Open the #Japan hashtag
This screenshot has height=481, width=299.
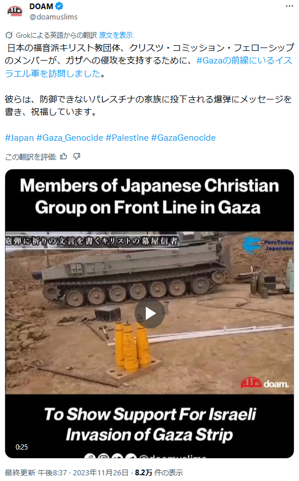[x=19, y=138]
